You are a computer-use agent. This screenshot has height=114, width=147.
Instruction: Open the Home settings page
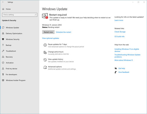pyautogui.click(x=8, y=9)
